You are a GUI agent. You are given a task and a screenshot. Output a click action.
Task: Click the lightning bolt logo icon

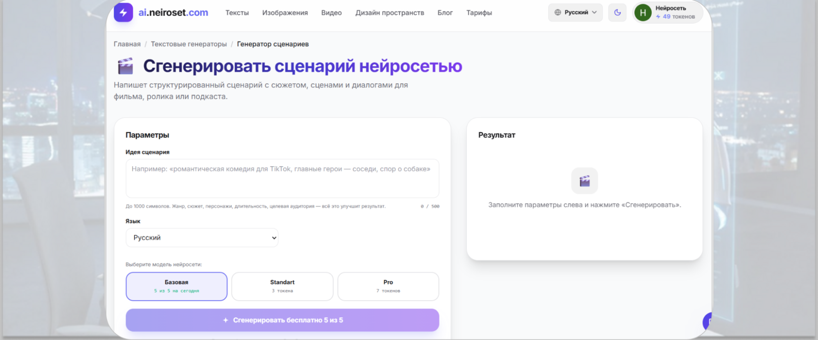coord(123,12)
